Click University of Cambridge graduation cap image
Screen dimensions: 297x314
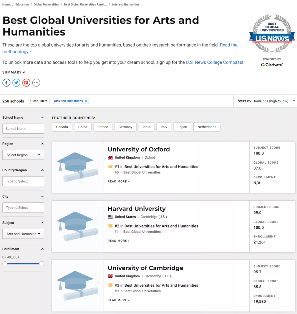78,286
